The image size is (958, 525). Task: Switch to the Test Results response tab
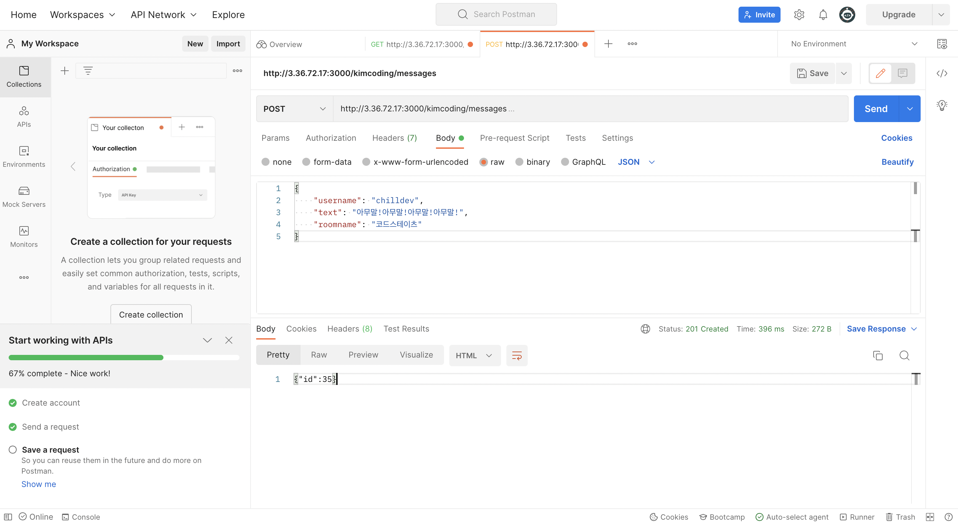(x=406, y=329)
